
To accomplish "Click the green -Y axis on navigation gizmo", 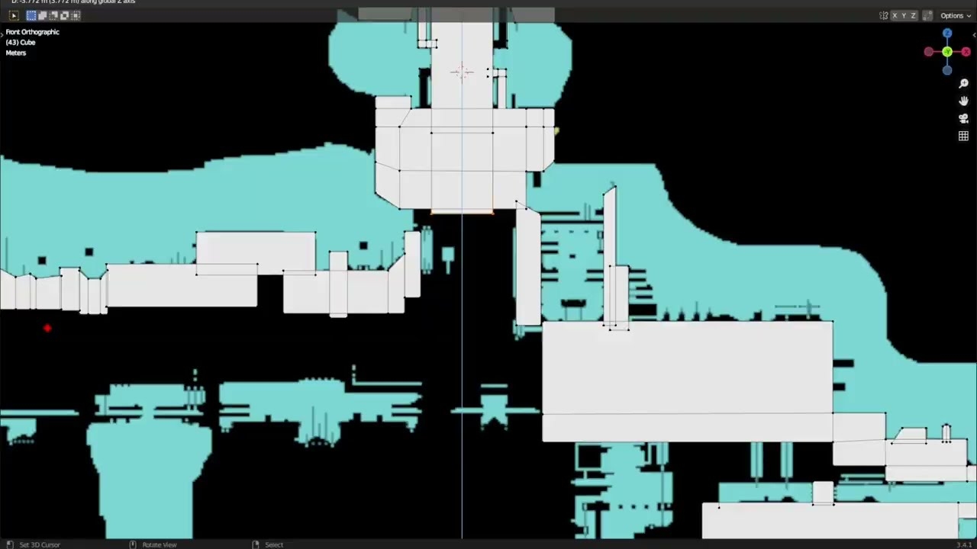I will 946,51.
